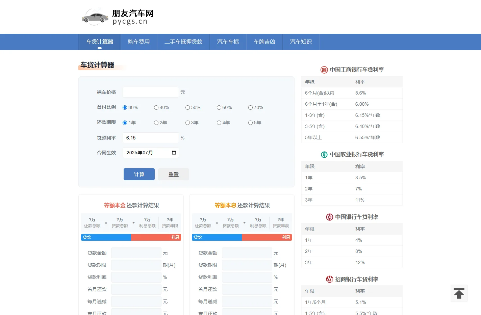Click the 3.5% rate in Agricultural Bank table
The width and height of the screenshot is (481, 315).
point(360,178)
